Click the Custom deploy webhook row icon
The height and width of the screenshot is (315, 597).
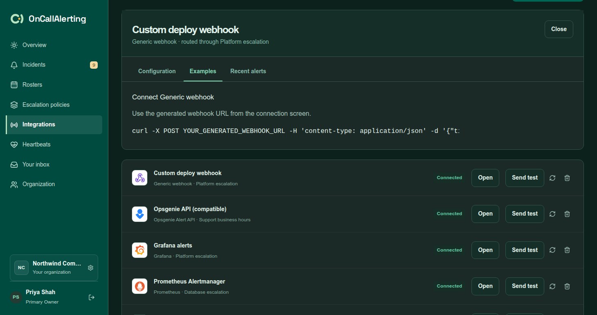point(139,178)
